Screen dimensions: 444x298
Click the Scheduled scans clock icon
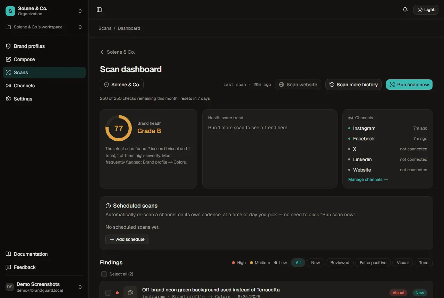108,206
